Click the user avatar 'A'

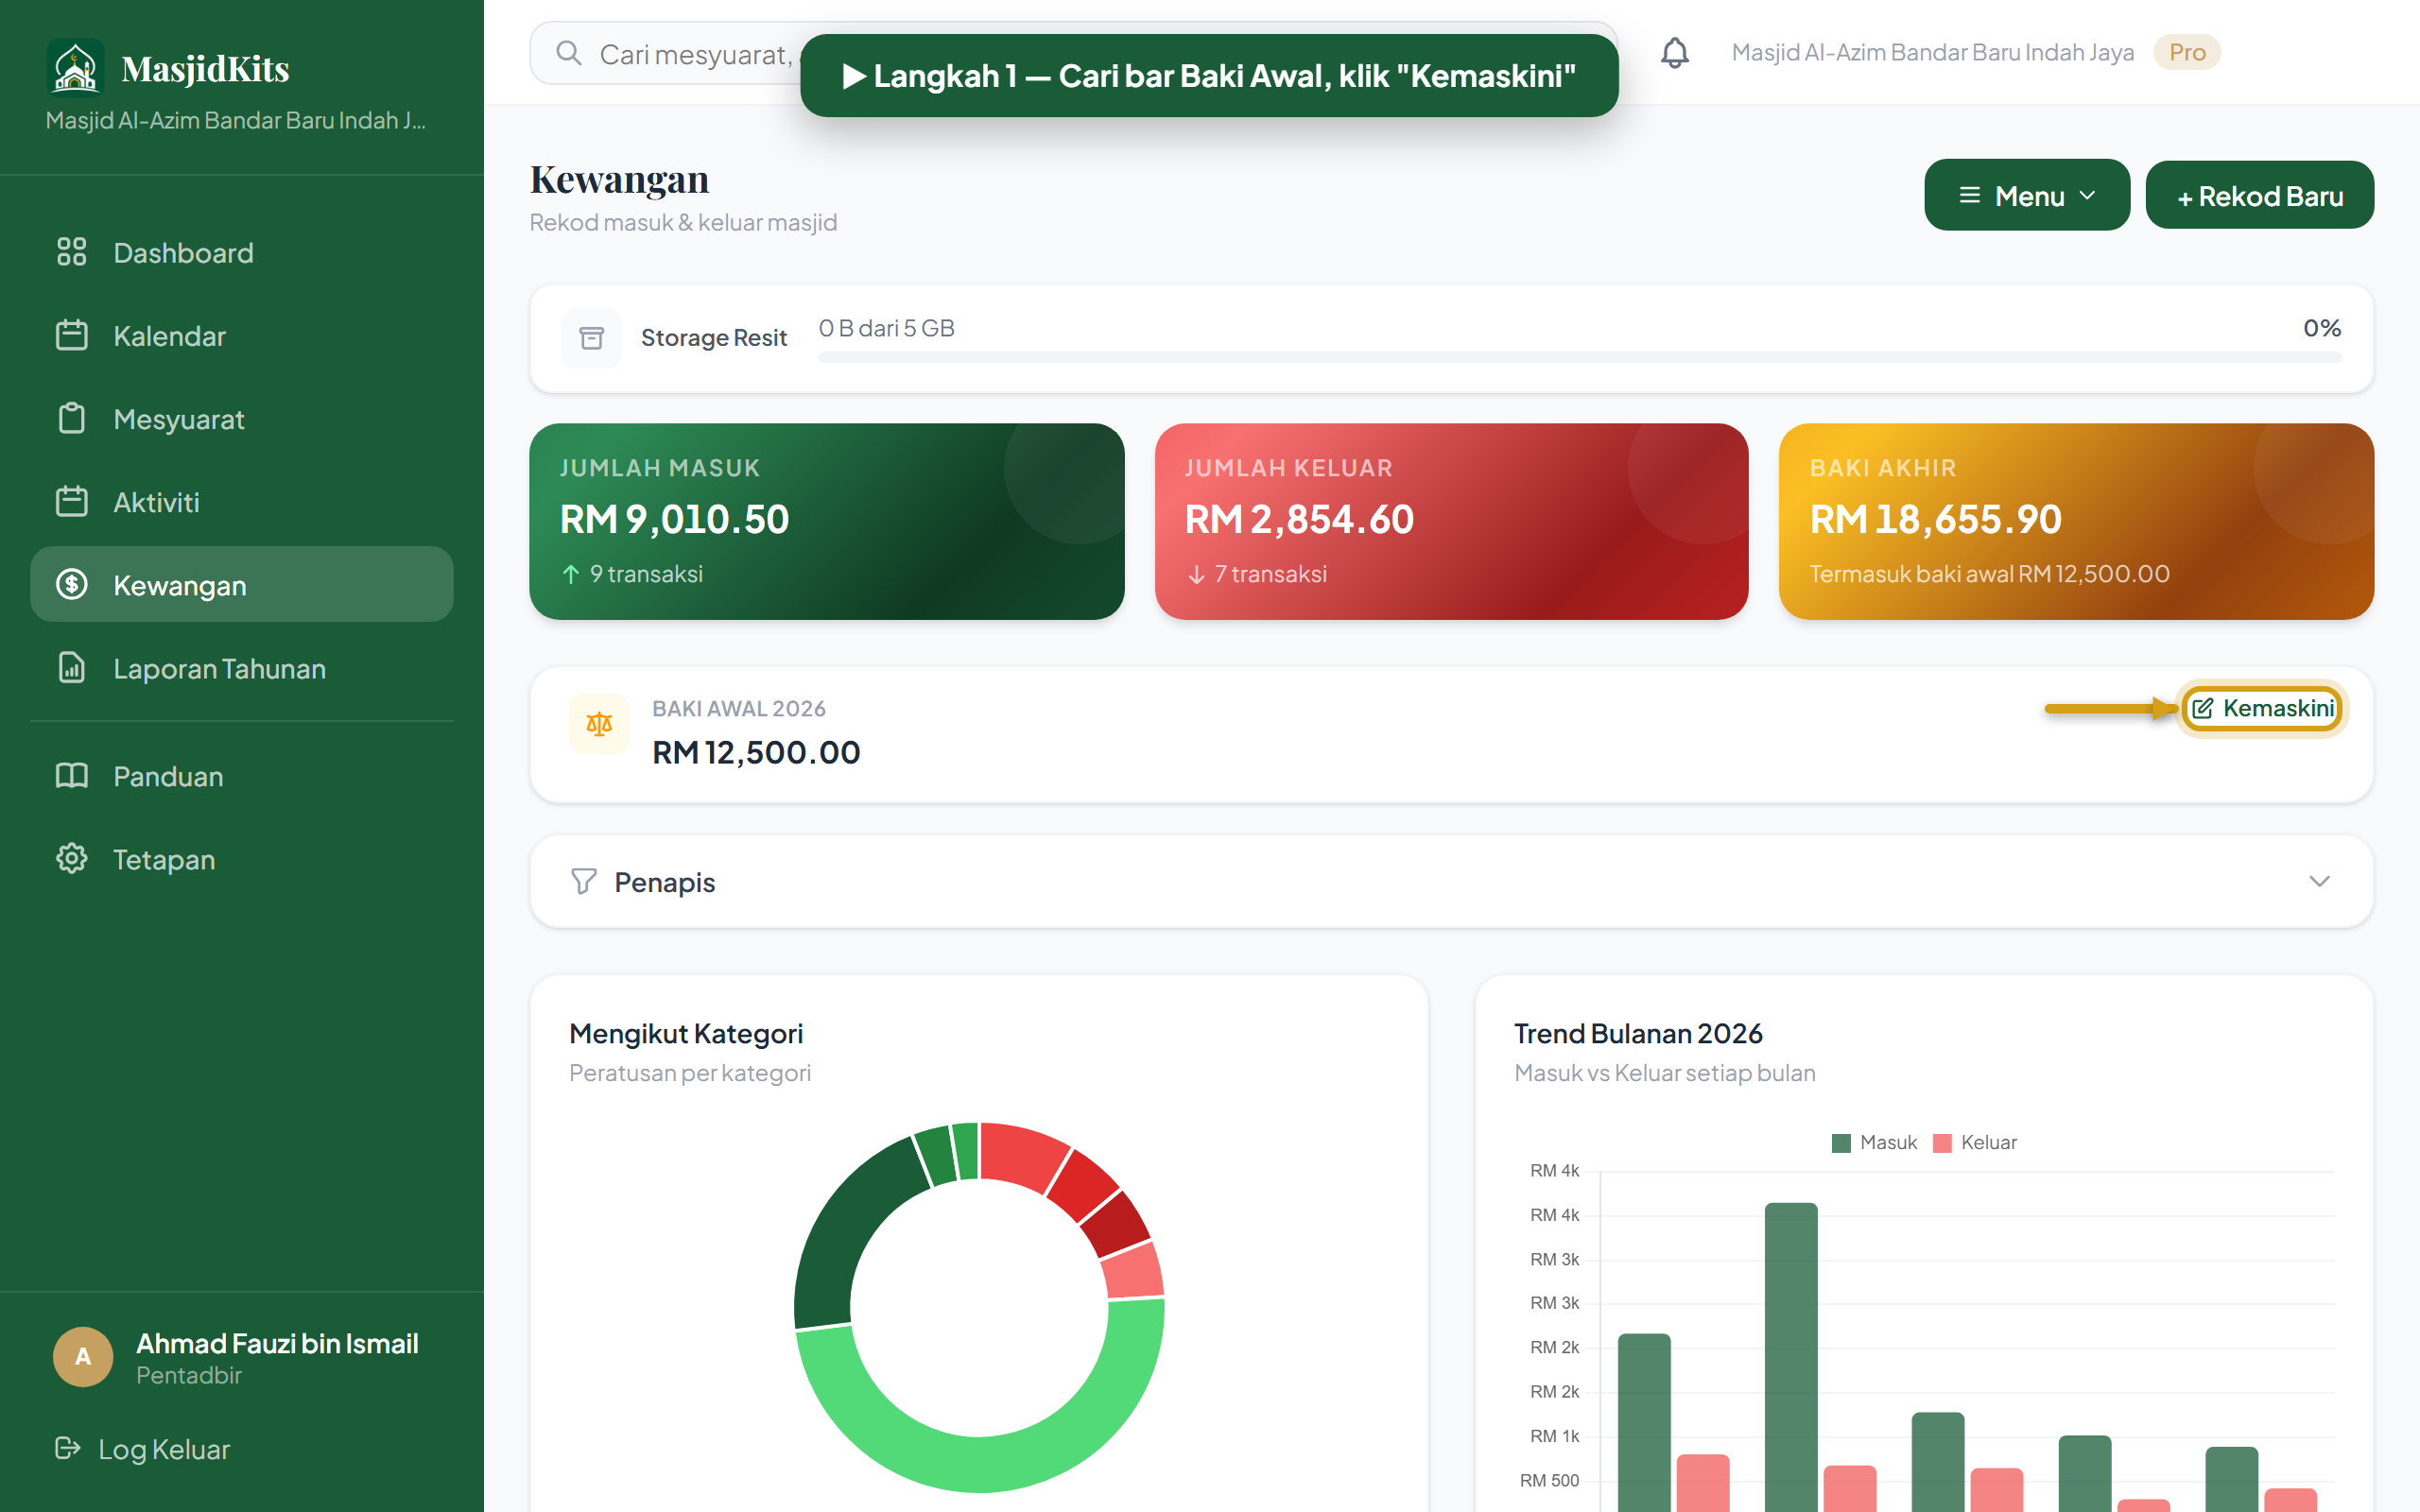[83, 1356]
